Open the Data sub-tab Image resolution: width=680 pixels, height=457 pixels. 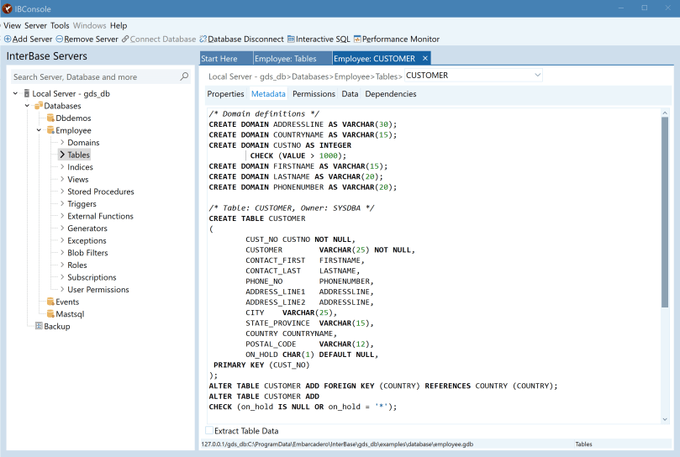coord(350,93)
